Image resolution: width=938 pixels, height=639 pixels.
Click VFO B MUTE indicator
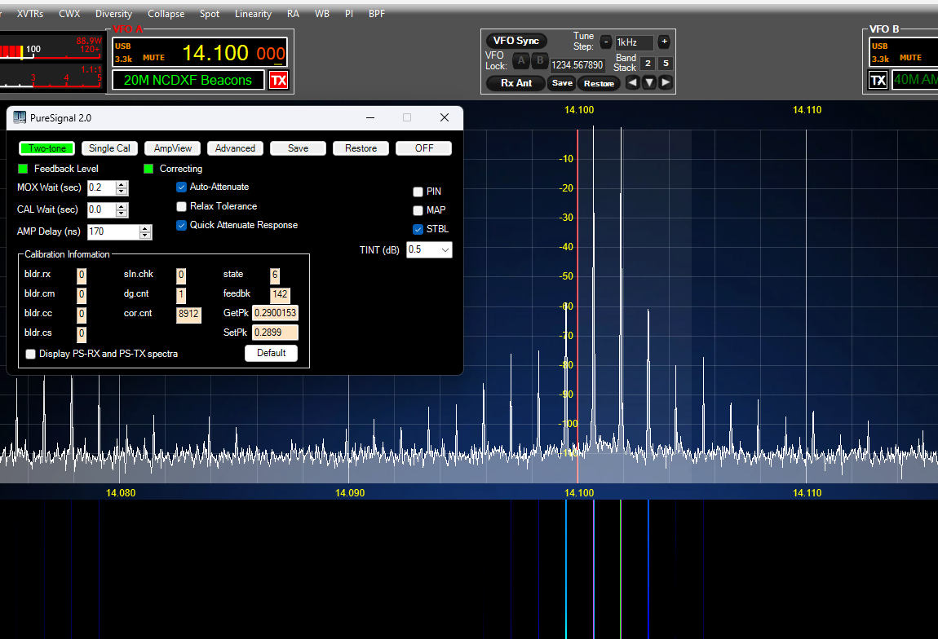[x=910, y=58]
